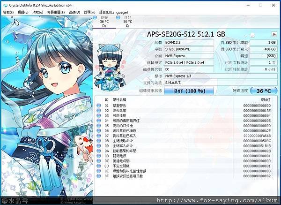Screen dimensions: 281x205
Task: Click the 屬性名稱 column header
Action: tap(119, 100)
